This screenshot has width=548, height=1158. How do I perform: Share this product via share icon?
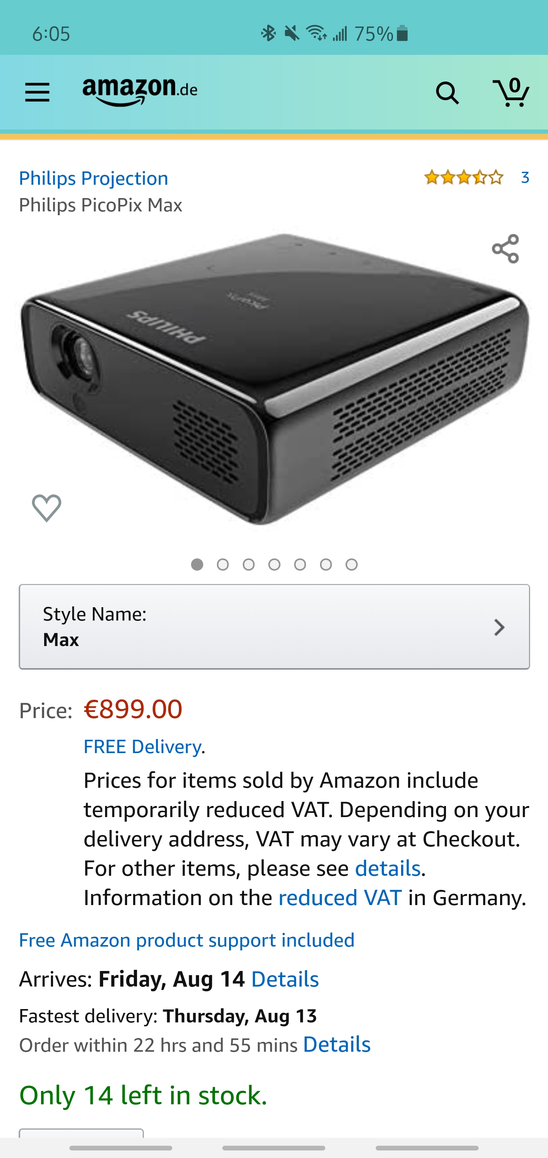click(x=505, y=249)
